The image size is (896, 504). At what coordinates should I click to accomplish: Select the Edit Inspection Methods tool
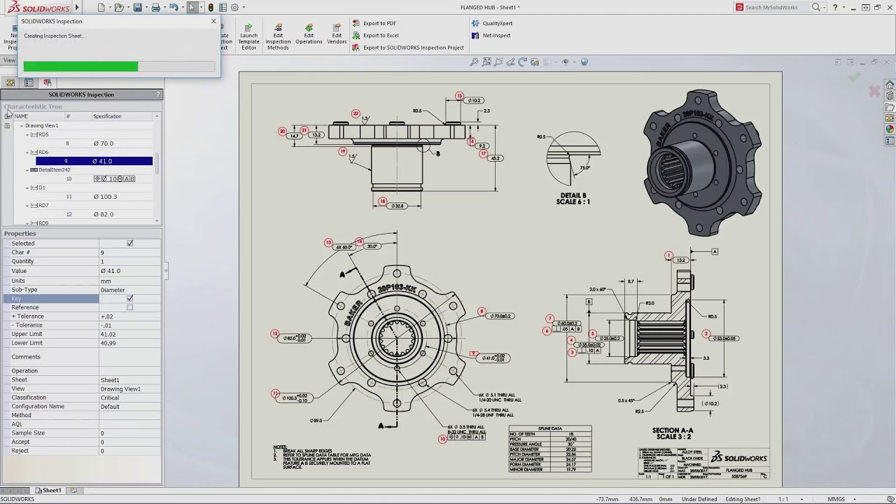[x=277, y=35]
